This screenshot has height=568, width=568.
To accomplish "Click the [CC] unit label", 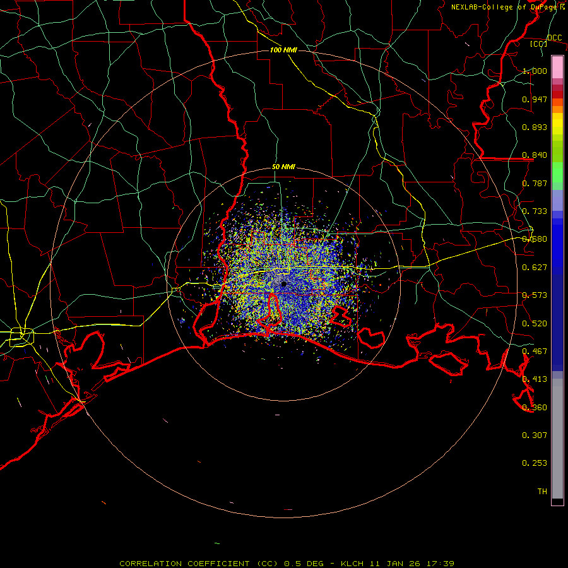I will (x=538, y=44).
